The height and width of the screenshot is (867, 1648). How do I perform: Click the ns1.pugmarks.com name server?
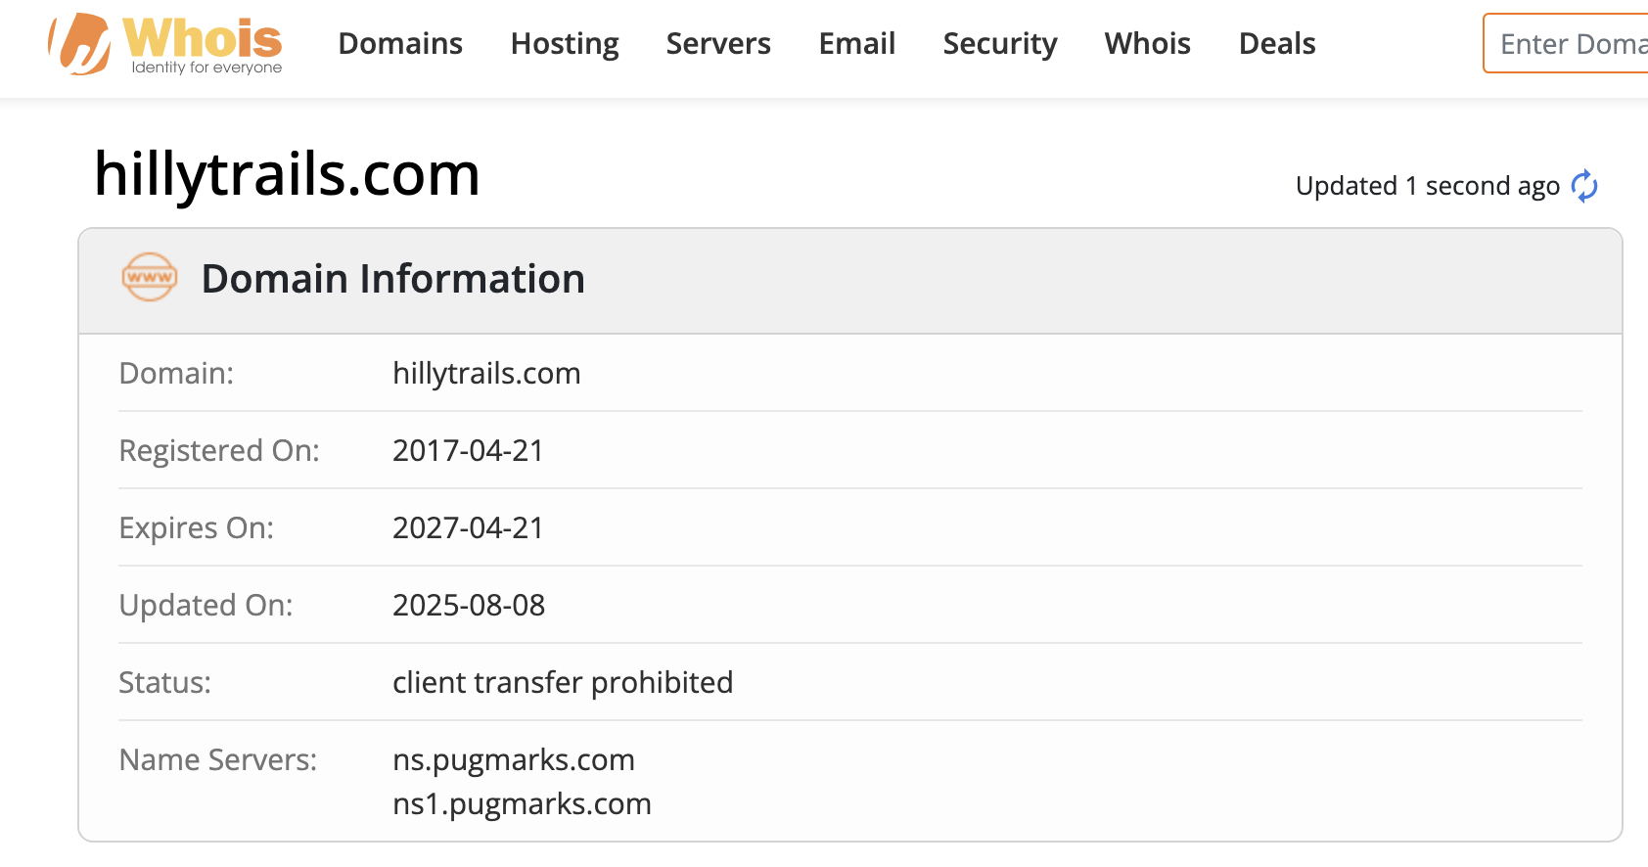coord(522,803)
